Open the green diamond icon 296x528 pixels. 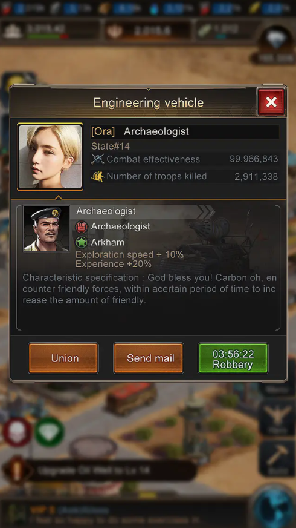click(x=49, y=432)
